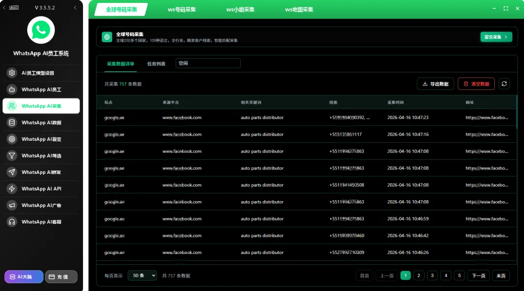This screenshot has width=524, height=291.
Task: Open WhatsApp AI员工 robot icon
Action: [x=12, y=89]
